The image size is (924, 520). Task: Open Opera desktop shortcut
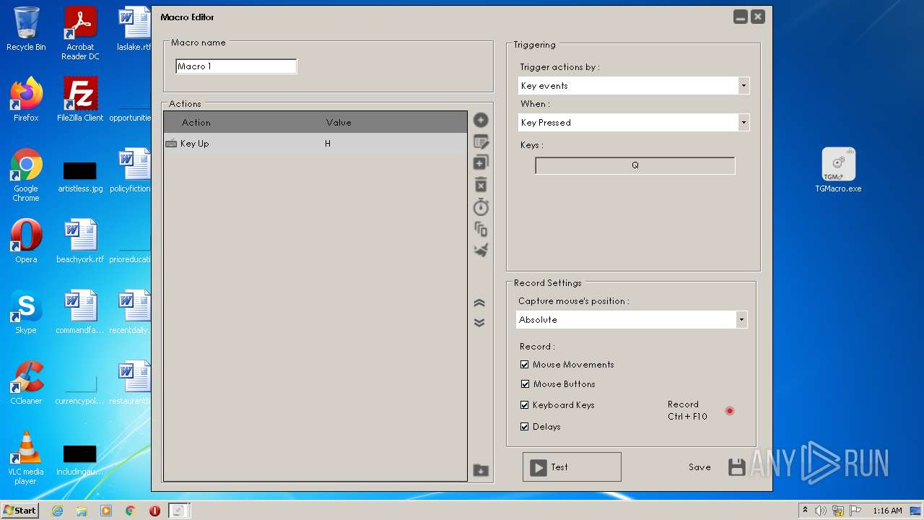click(x=26, y=241)
